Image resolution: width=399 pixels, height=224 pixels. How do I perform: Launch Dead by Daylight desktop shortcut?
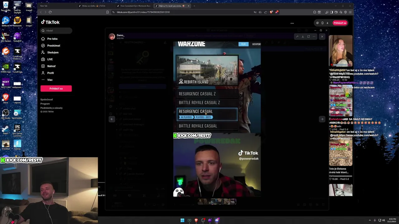coord(17,7)
